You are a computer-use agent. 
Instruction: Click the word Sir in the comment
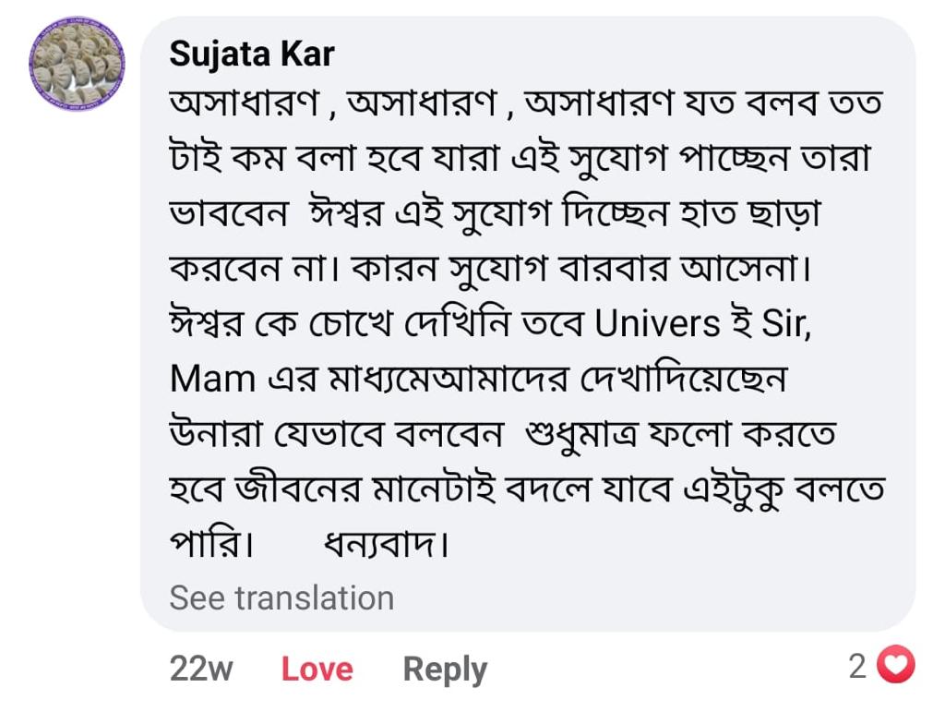(x=785, y=323)
